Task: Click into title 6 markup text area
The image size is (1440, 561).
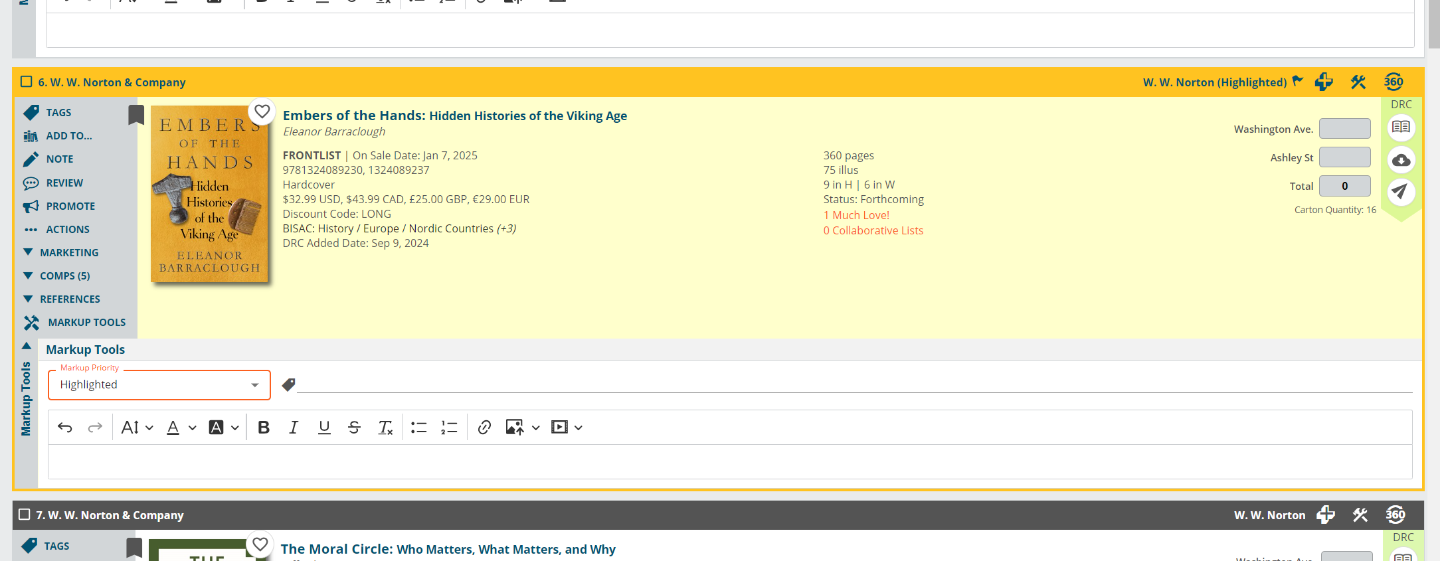Action: [730, 461]
